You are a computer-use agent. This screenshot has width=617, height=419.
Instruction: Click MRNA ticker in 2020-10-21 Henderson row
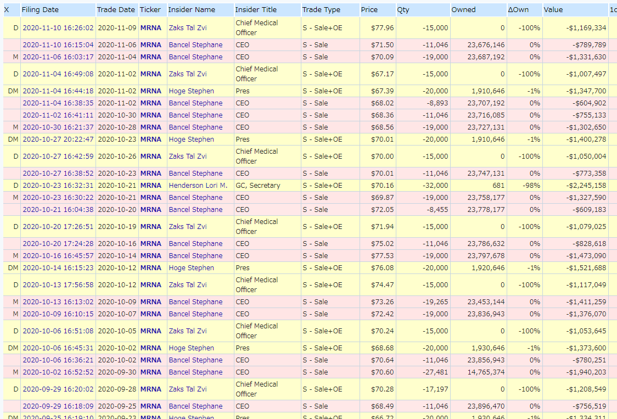[151, 186]
